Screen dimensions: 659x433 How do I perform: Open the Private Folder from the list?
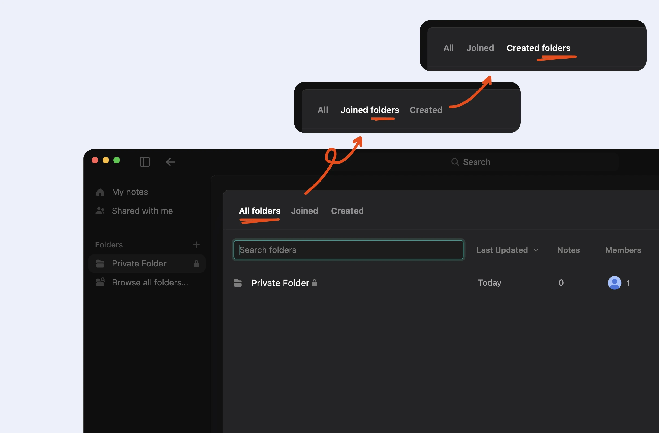pyautogui.click(x=280, y=283)
